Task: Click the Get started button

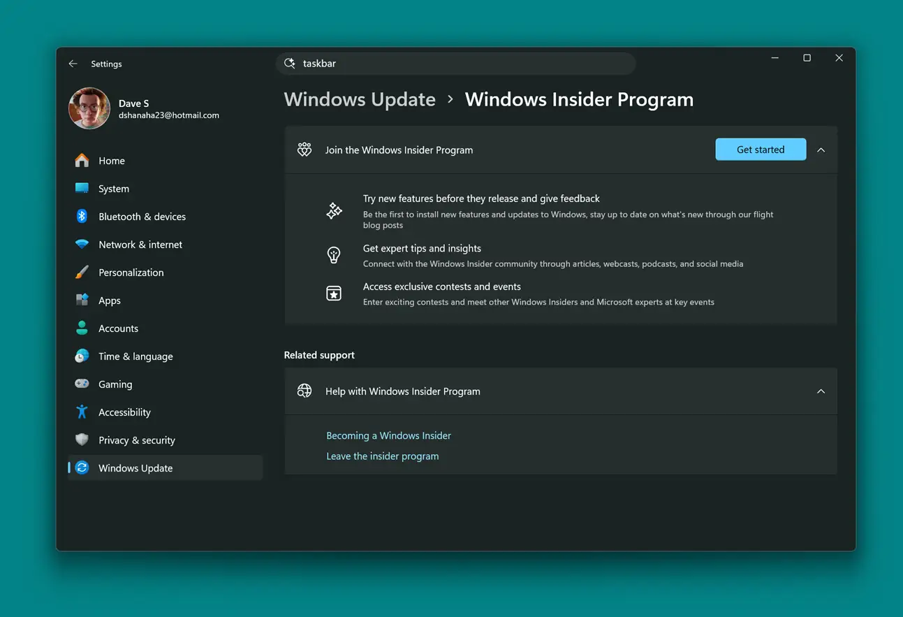Action: click(x=761, y=150)
